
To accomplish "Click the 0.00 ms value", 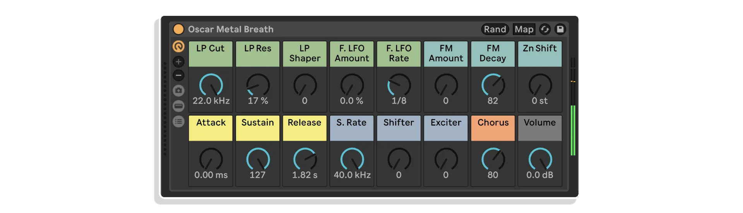I will [x=211, y=175].
